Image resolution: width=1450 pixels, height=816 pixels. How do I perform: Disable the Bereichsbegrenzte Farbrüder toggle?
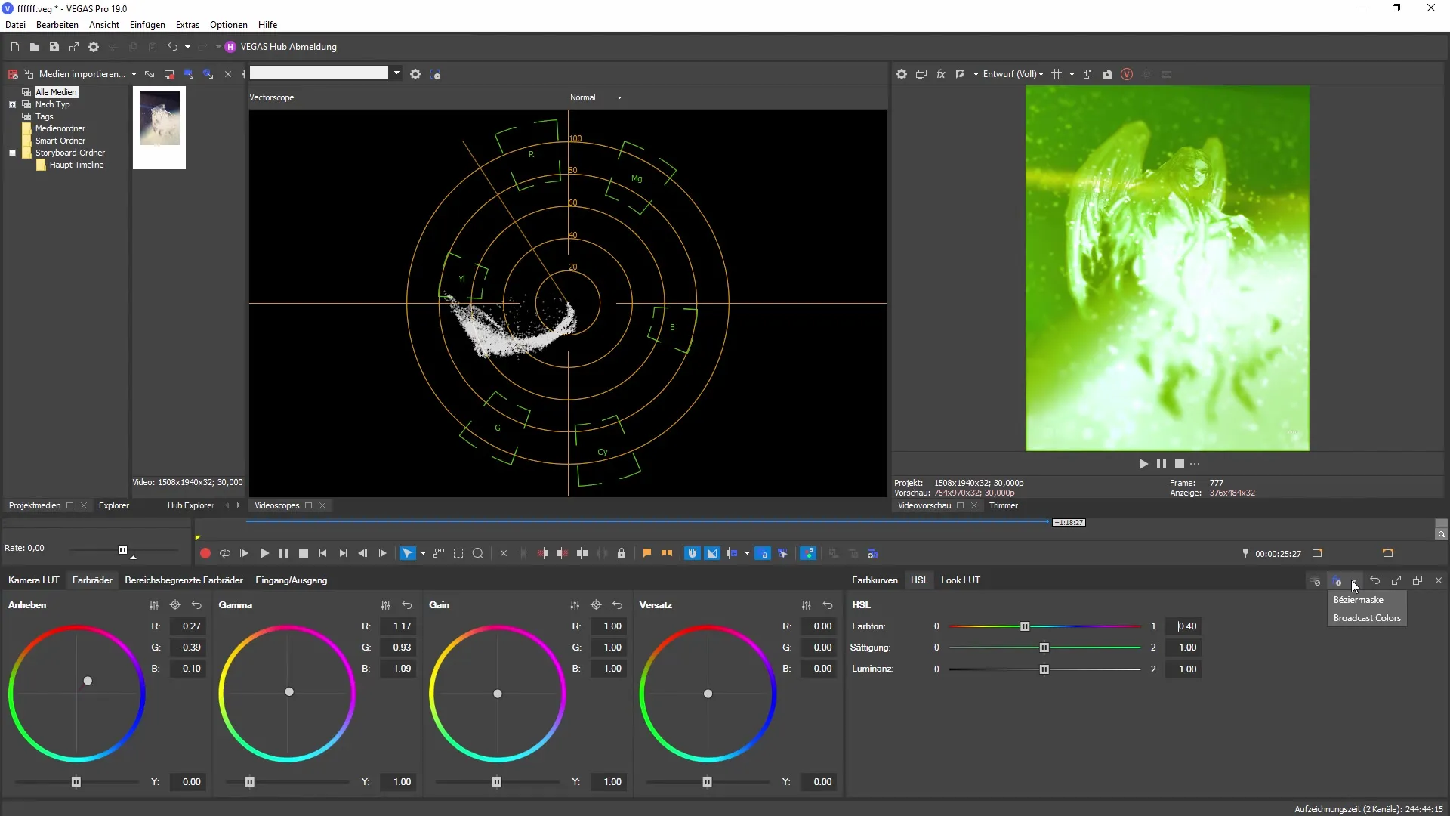coord(184,580)
